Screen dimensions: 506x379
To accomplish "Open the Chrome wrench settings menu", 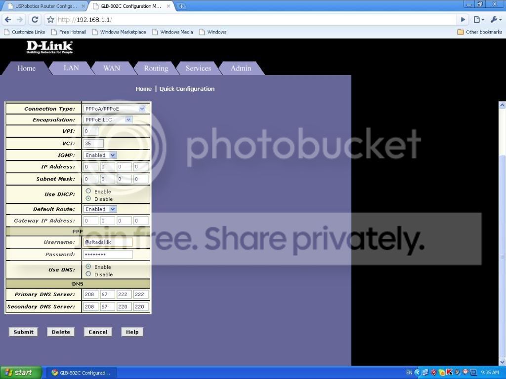I will tap(496, 20).
